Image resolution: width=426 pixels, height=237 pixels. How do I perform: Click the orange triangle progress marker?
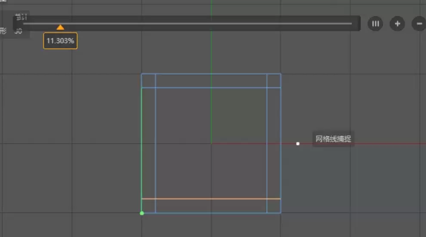pos(60,27)
